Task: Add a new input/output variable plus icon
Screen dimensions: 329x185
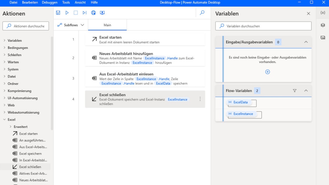Action: pos(268,72)
